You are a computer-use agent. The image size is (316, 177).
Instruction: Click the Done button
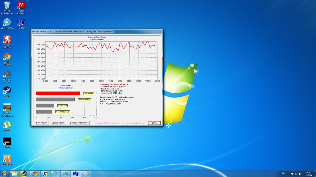tap(154, 123)
